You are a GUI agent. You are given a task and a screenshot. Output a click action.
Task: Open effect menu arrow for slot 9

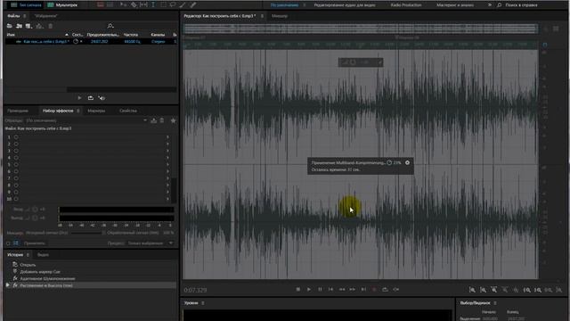coord(167,193)
